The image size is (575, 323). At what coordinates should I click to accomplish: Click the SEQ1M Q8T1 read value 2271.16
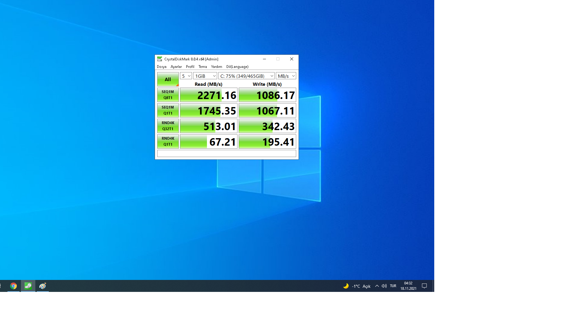click(x=209, y=95)
